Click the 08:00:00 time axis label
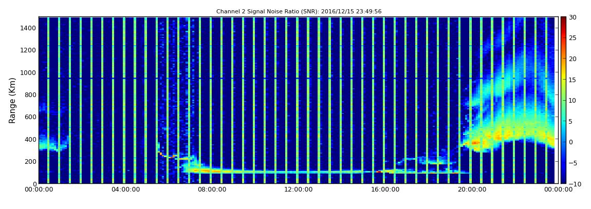 [x=212, y=189]
